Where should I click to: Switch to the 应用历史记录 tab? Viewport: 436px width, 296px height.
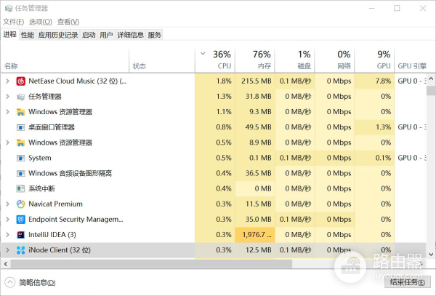(58, 35)
